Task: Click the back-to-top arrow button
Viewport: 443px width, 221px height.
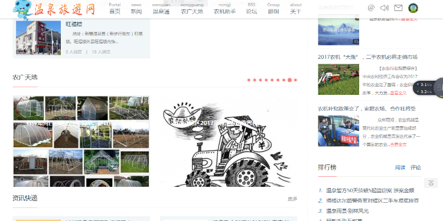Action: [x=431, y=183]
